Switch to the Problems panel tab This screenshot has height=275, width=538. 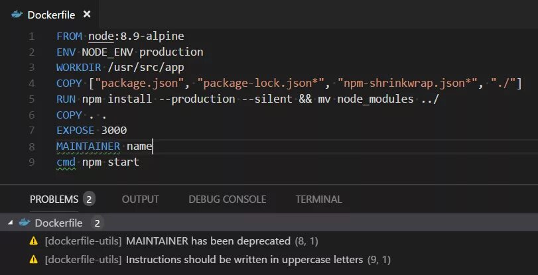(x=54, y=199)
